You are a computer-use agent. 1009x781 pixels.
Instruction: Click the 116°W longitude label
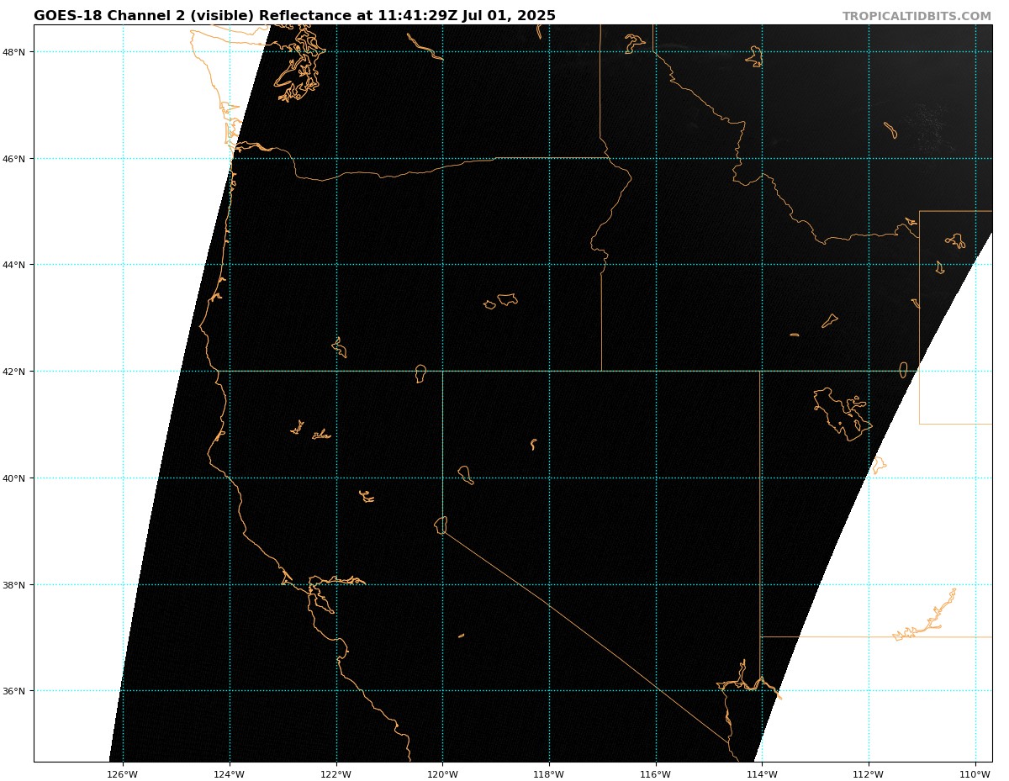pyautogui.click(x=656, y=773)
